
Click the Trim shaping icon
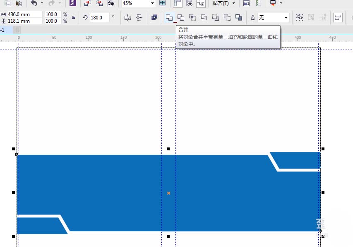click(180, 17)
